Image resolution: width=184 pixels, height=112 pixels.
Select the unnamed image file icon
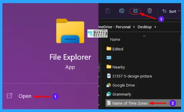point(109,58)
